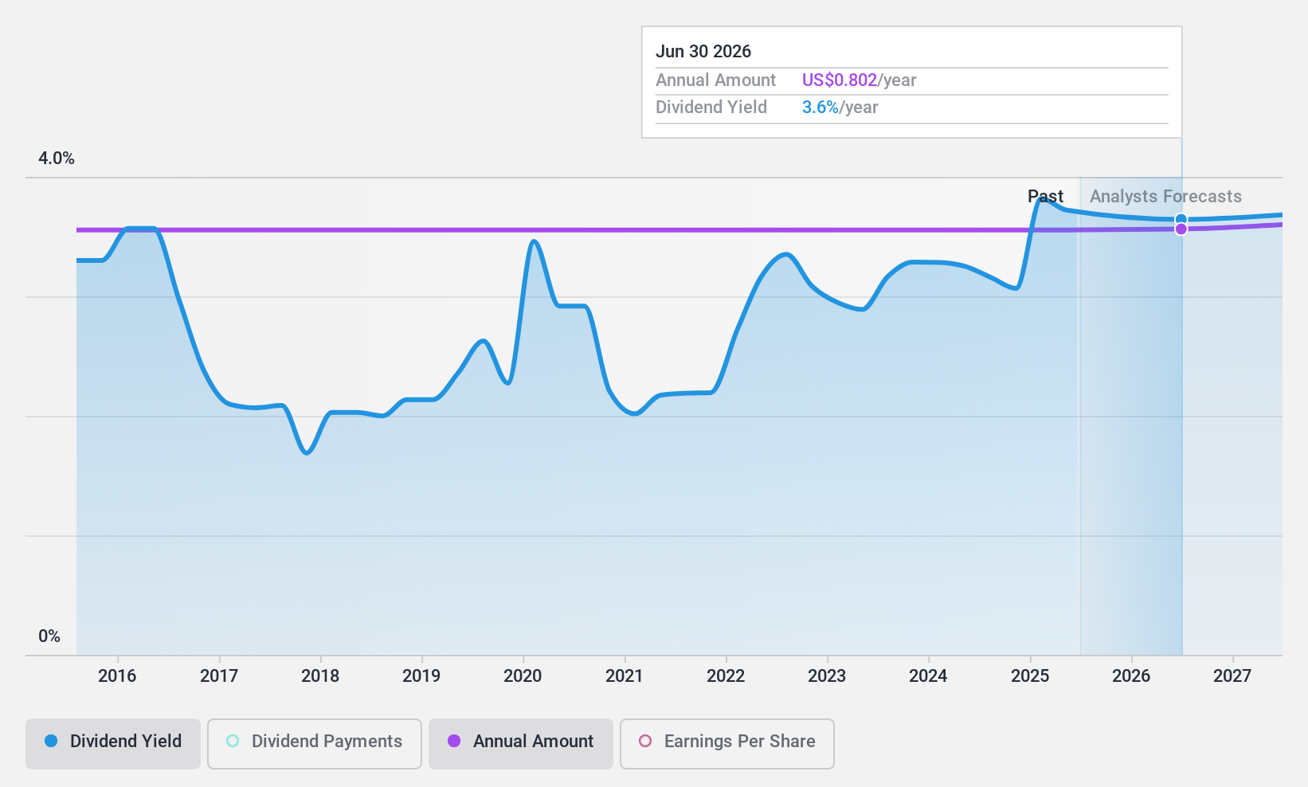Click the Past label on chart
This screenshot has height=787, width=1308.
[1045, 197]
